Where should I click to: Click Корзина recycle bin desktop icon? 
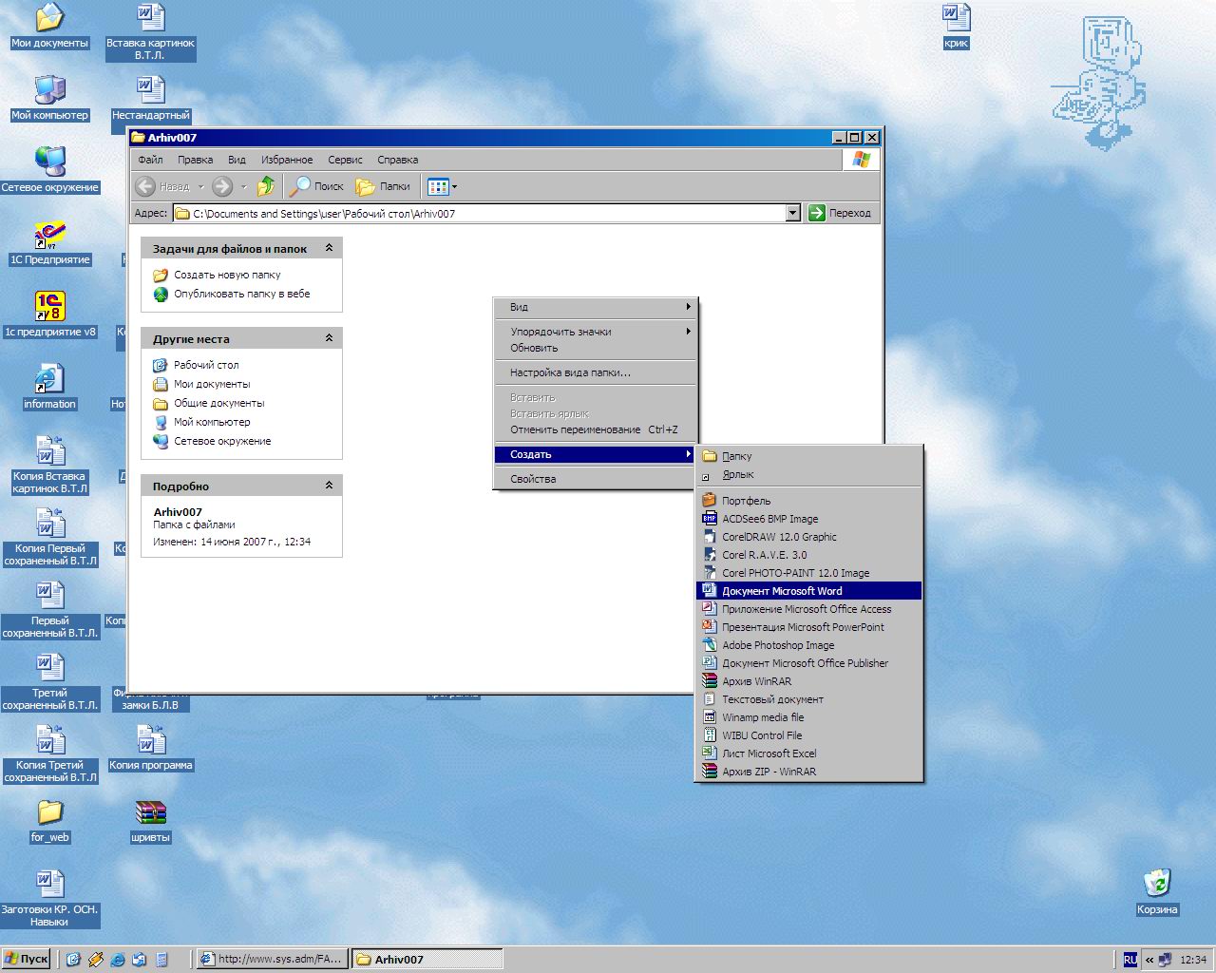tap(1156, 892)
